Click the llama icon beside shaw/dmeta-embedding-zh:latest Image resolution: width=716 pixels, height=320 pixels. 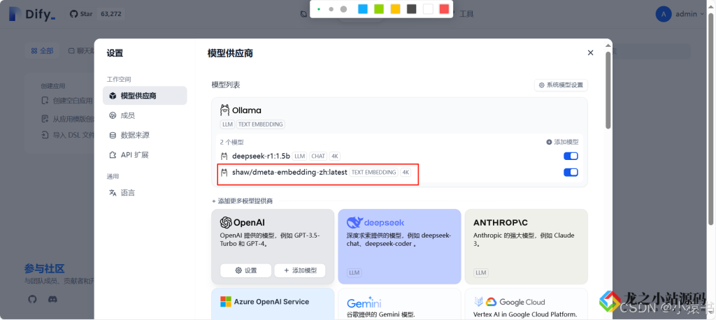tap(224, 172)
